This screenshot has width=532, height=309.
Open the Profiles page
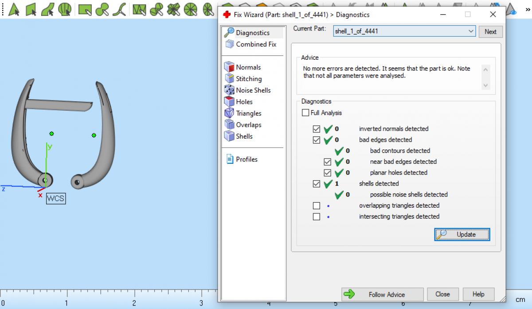246,159
